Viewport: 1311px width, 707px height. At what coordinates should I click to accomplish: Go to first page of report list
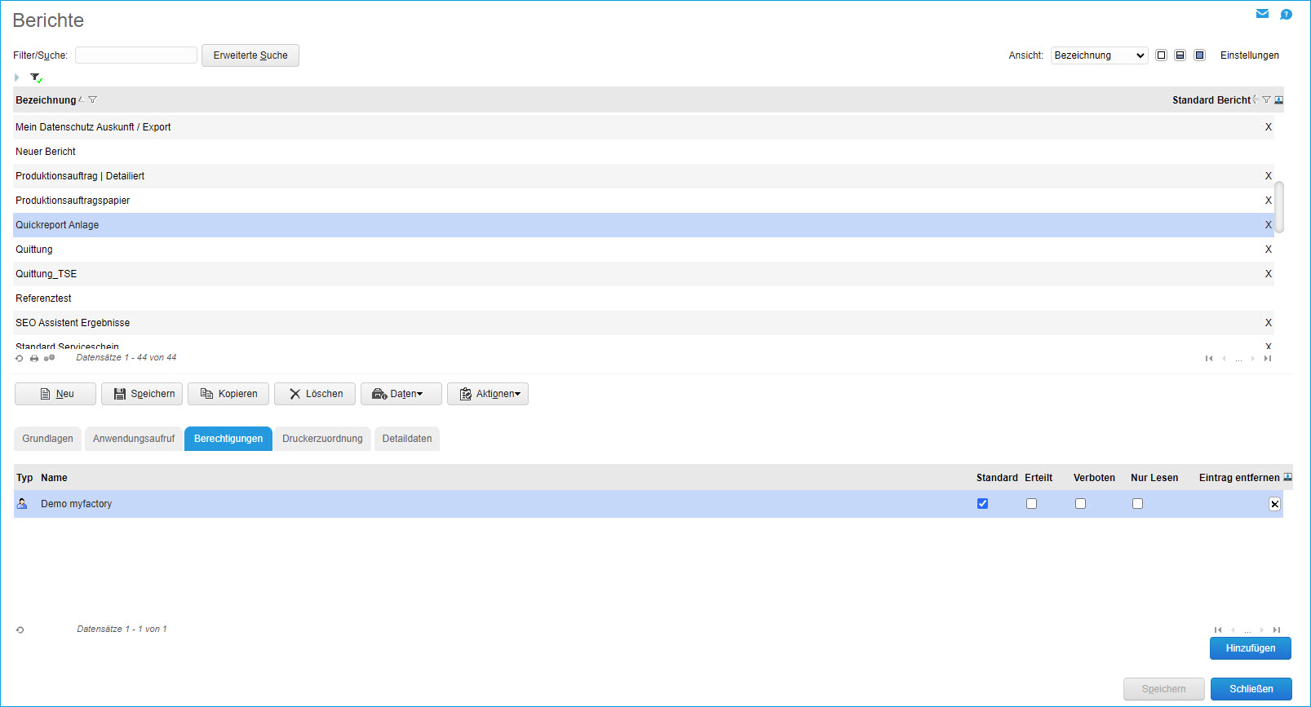(1209, 359)
